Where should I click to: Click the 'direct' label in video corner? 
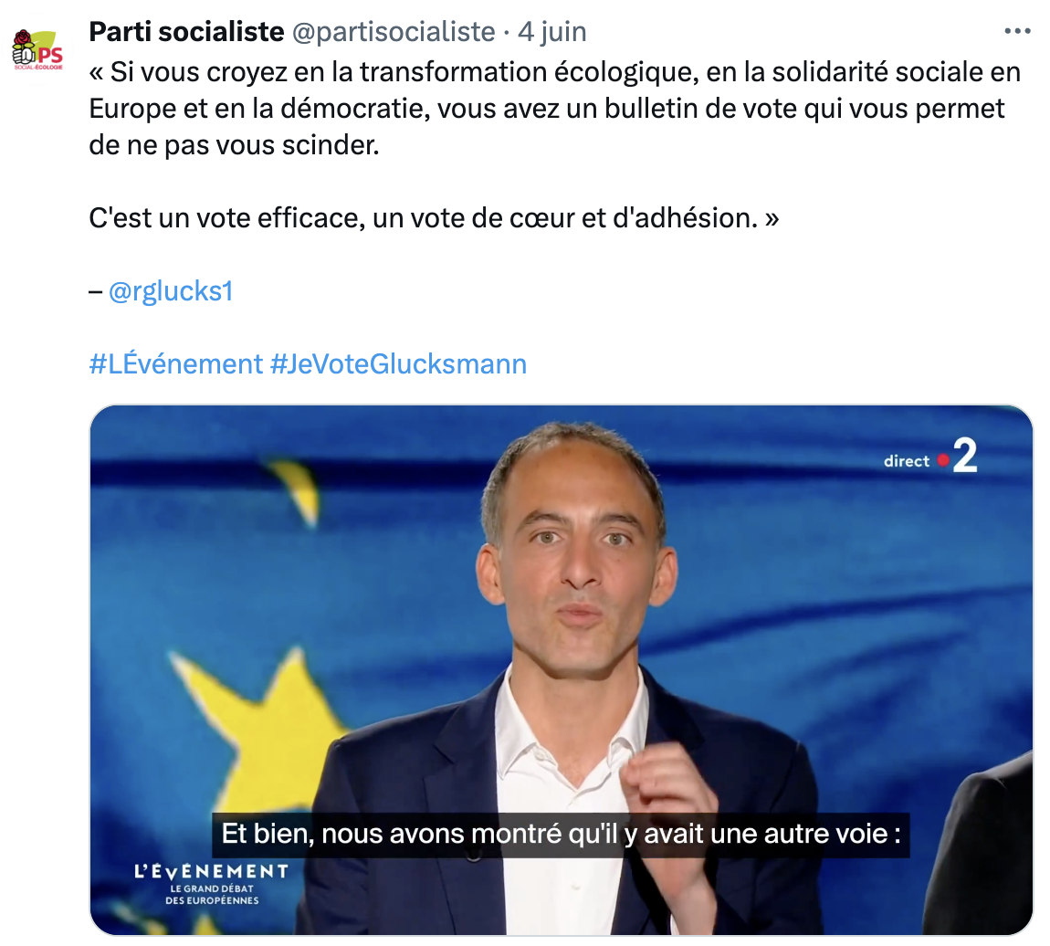click(x=906, y=460)
